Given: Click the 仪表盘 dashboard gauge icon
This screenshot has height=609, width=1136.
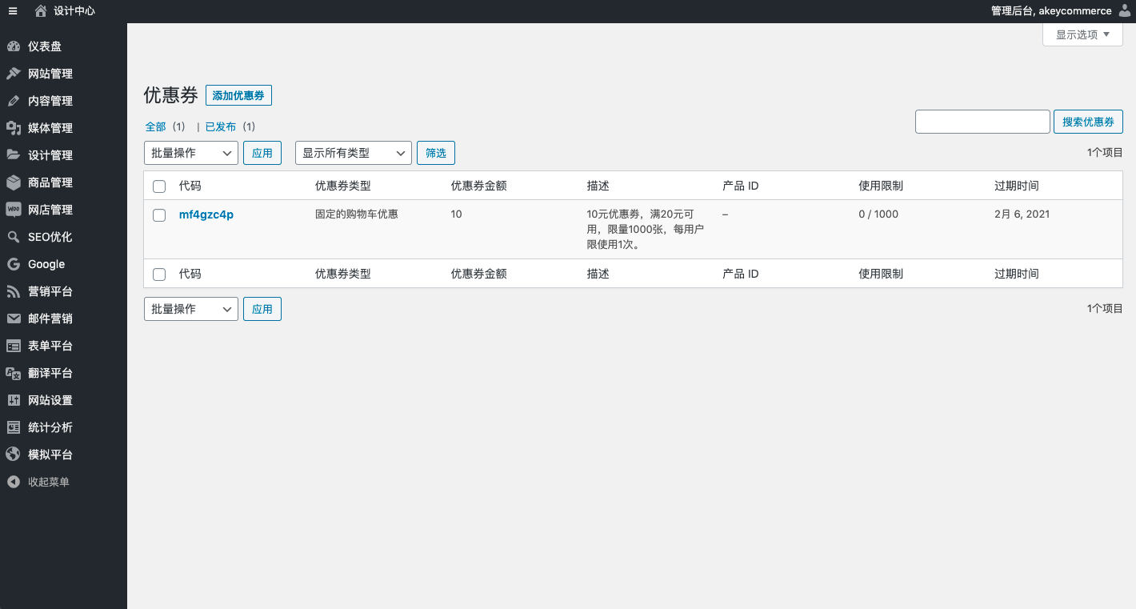Looking at the screenshot, I should (14, 46).
